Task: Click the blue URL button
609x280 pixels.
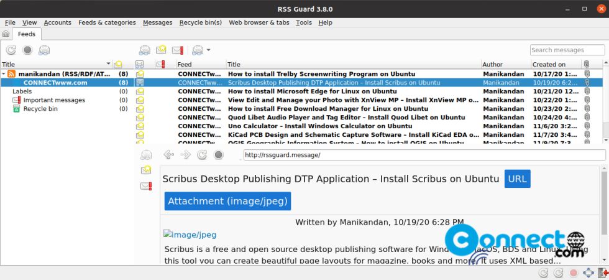Action: 517,179
